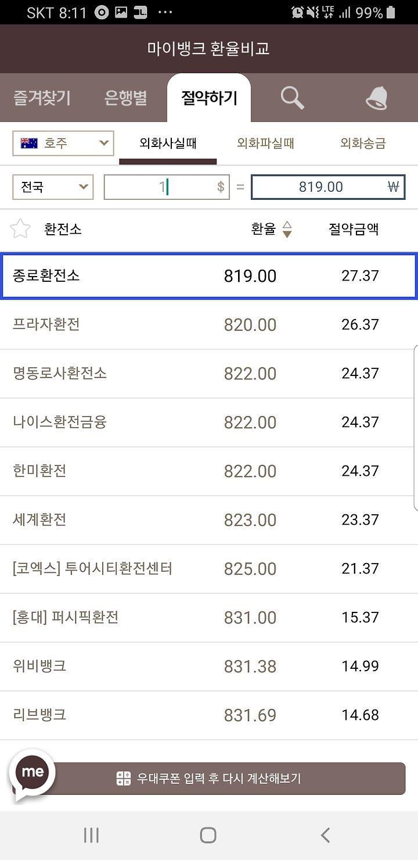The height and width of the screenshot is (860, 418).
Task: Open the recent apps navigation icon
Action: click(x=91, y=836)
